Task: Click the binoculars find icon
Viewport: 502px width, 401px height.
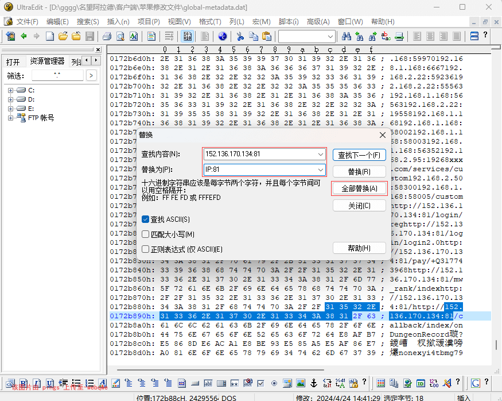Action: click(346, 36)
